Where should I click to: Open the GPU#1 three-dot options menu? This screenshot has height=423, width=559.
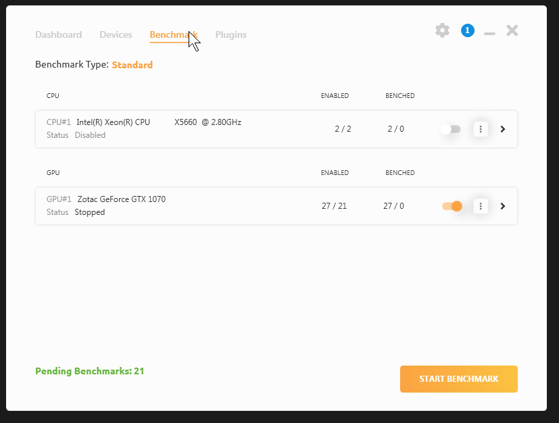(480, 206)
